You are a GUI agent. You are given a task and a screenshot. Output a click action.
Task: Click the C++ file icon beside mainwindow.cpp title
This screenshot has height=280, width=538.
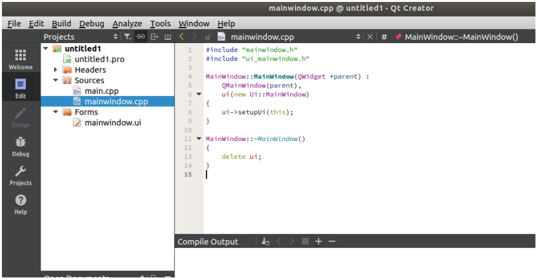(x=221, y=37)
